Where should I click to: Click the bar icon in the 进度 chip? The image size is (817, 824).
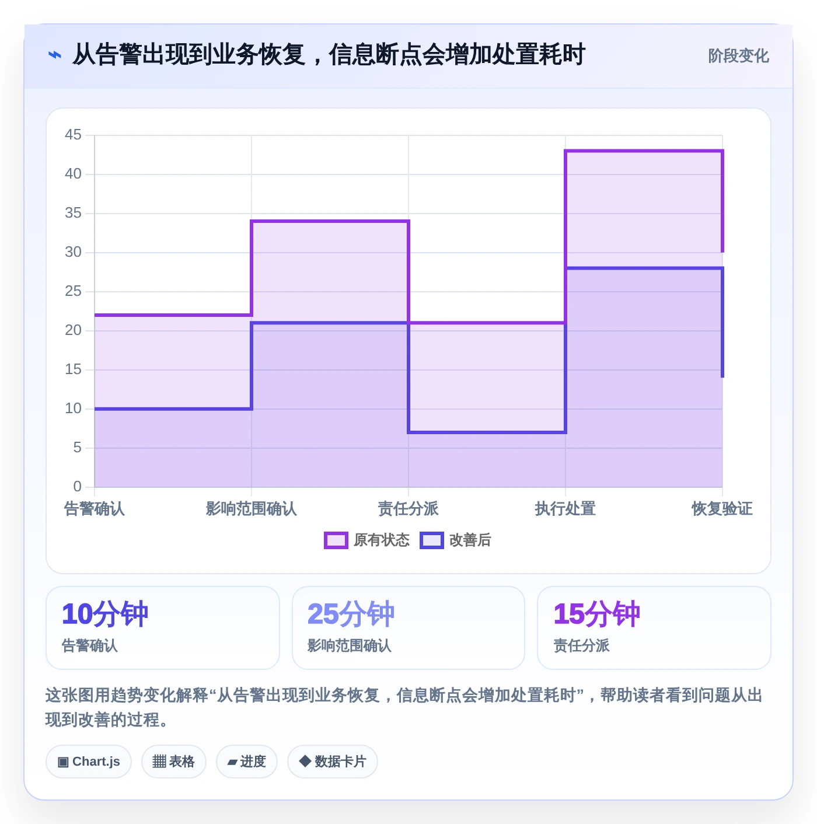click(232, 762)
